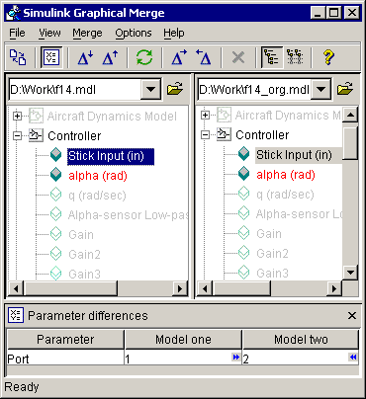
Task: Browse for left model with the folder icon
Action: click(x=175, y=89)
